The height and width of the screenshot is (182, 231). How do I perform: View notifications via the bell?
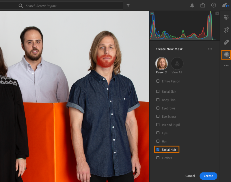192,5
